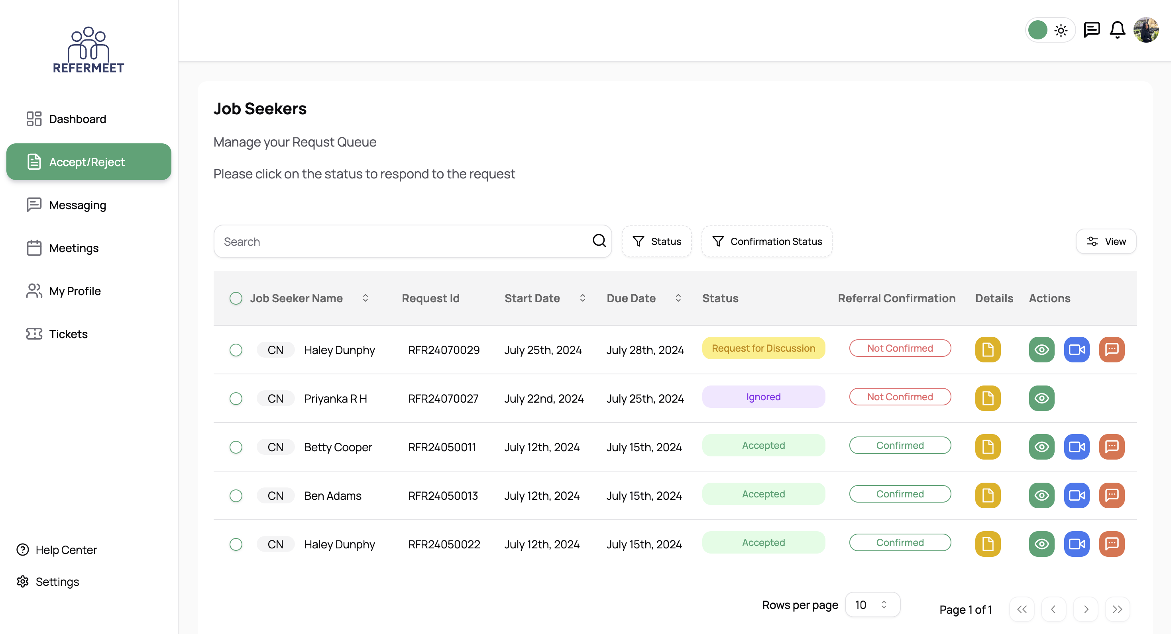View Ben Adams request with eye icon
The image size is (1171, 634).
pyautogui.click(x=1041, y=495)
